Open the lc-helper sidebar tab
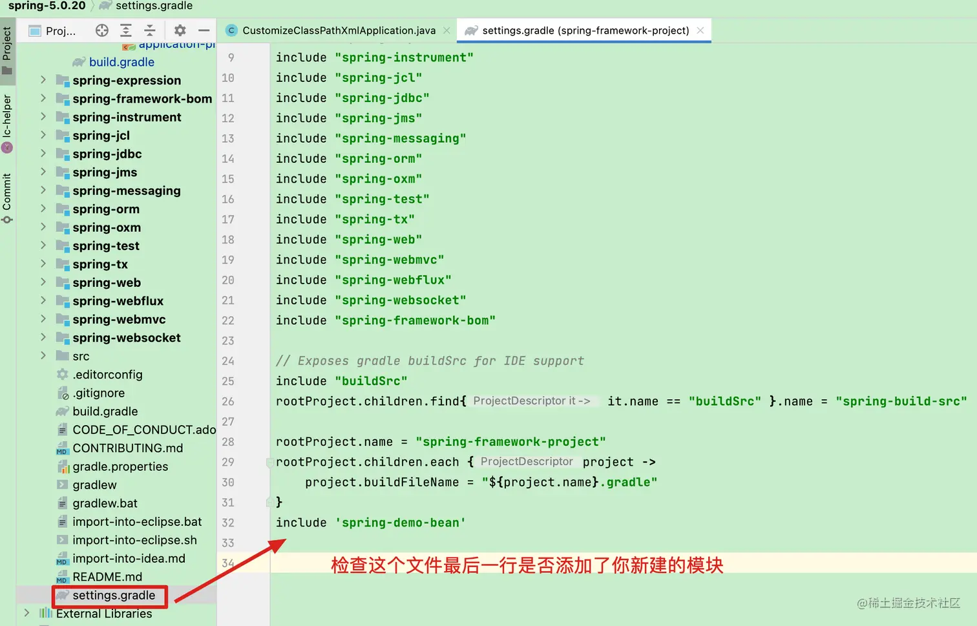 click(7, 123)
